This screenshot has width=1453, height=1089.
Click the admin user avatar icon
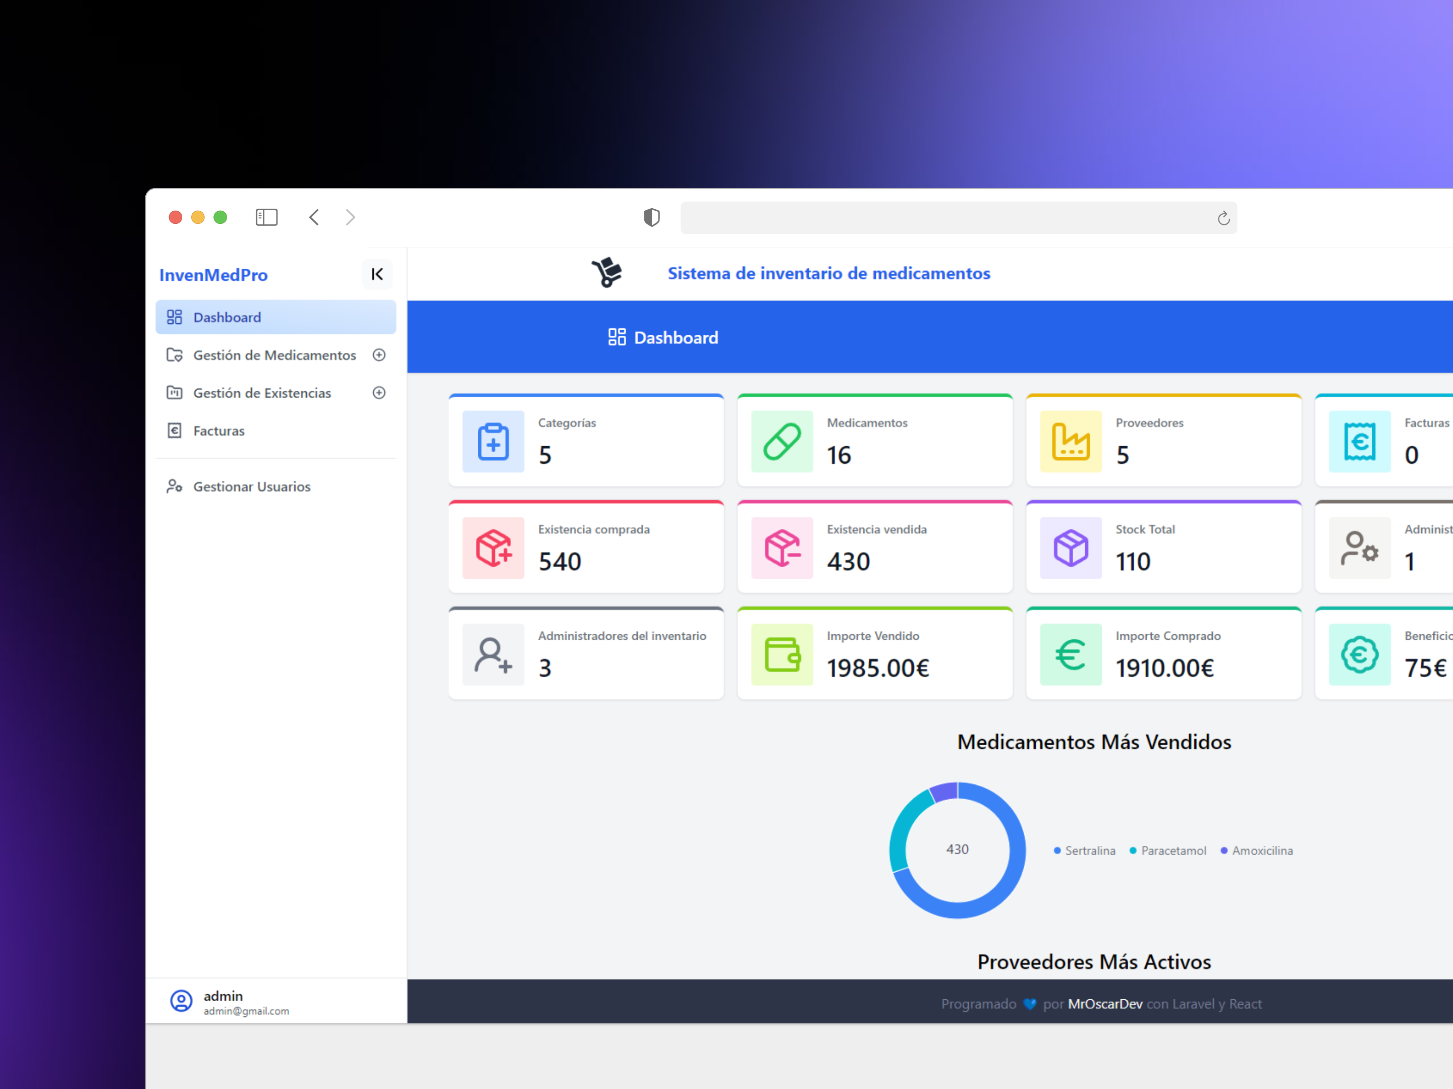tap(181, 1001)
